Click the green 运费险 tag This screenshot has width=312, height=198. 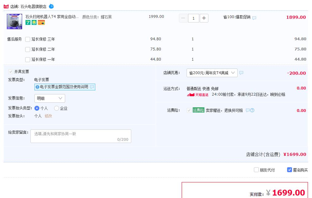(198, 110)
